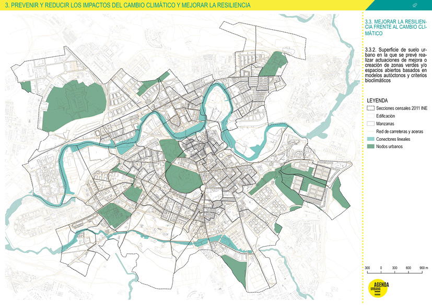Click the LEYENDA heading
Viewport: 432px width, 305px height.
(377, 100)
